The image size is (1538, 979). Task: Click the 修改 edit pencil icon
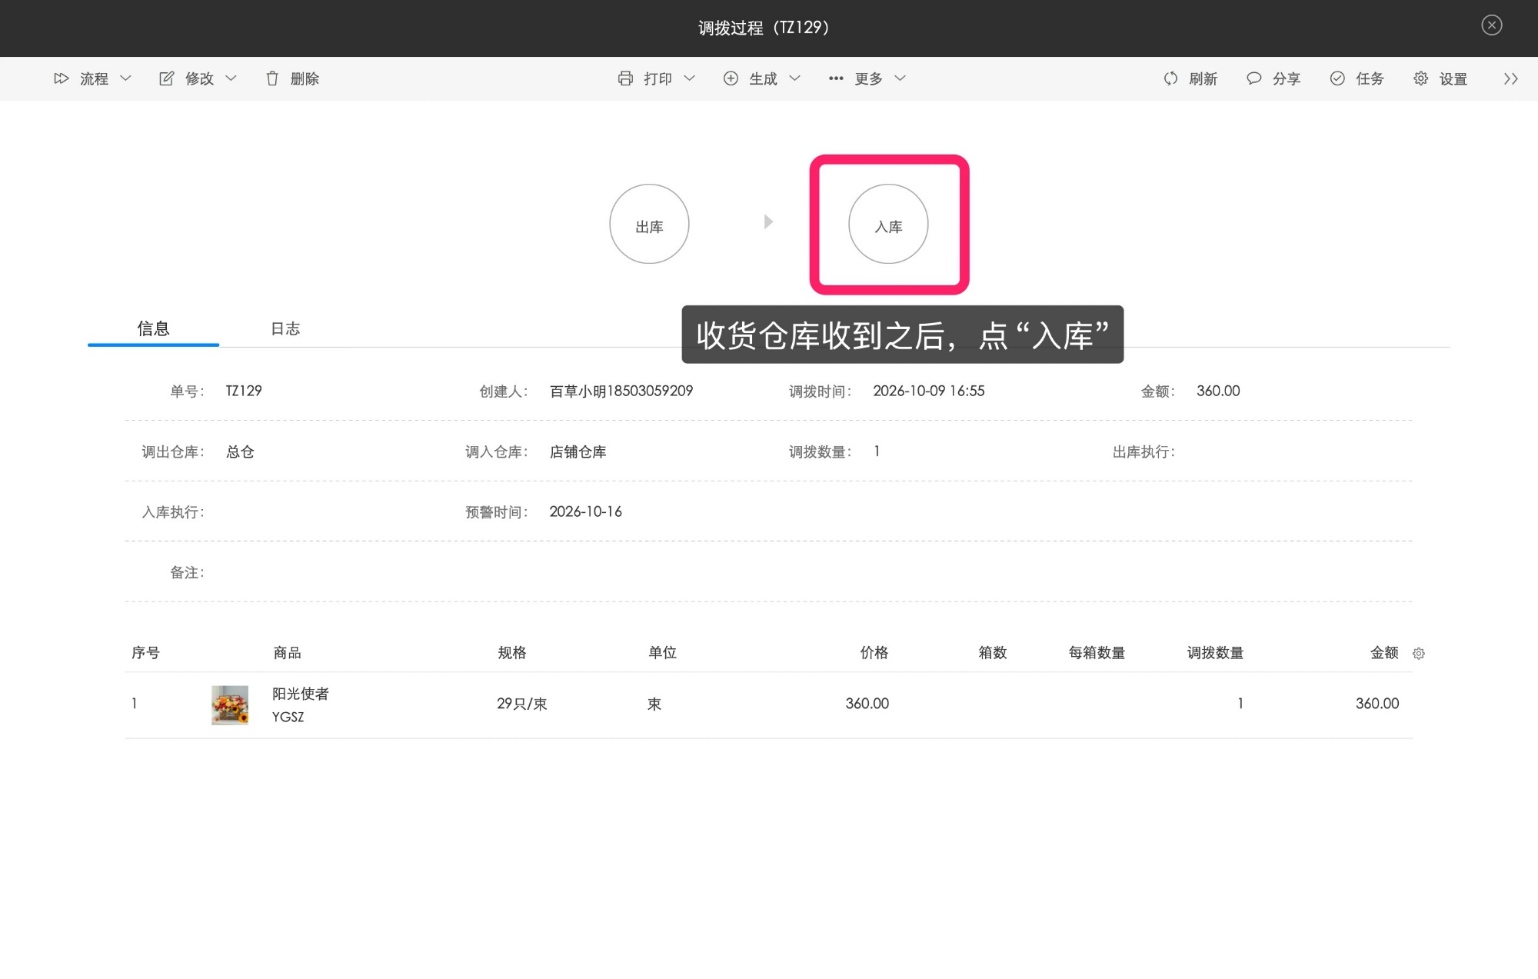(x=166, y=78)
